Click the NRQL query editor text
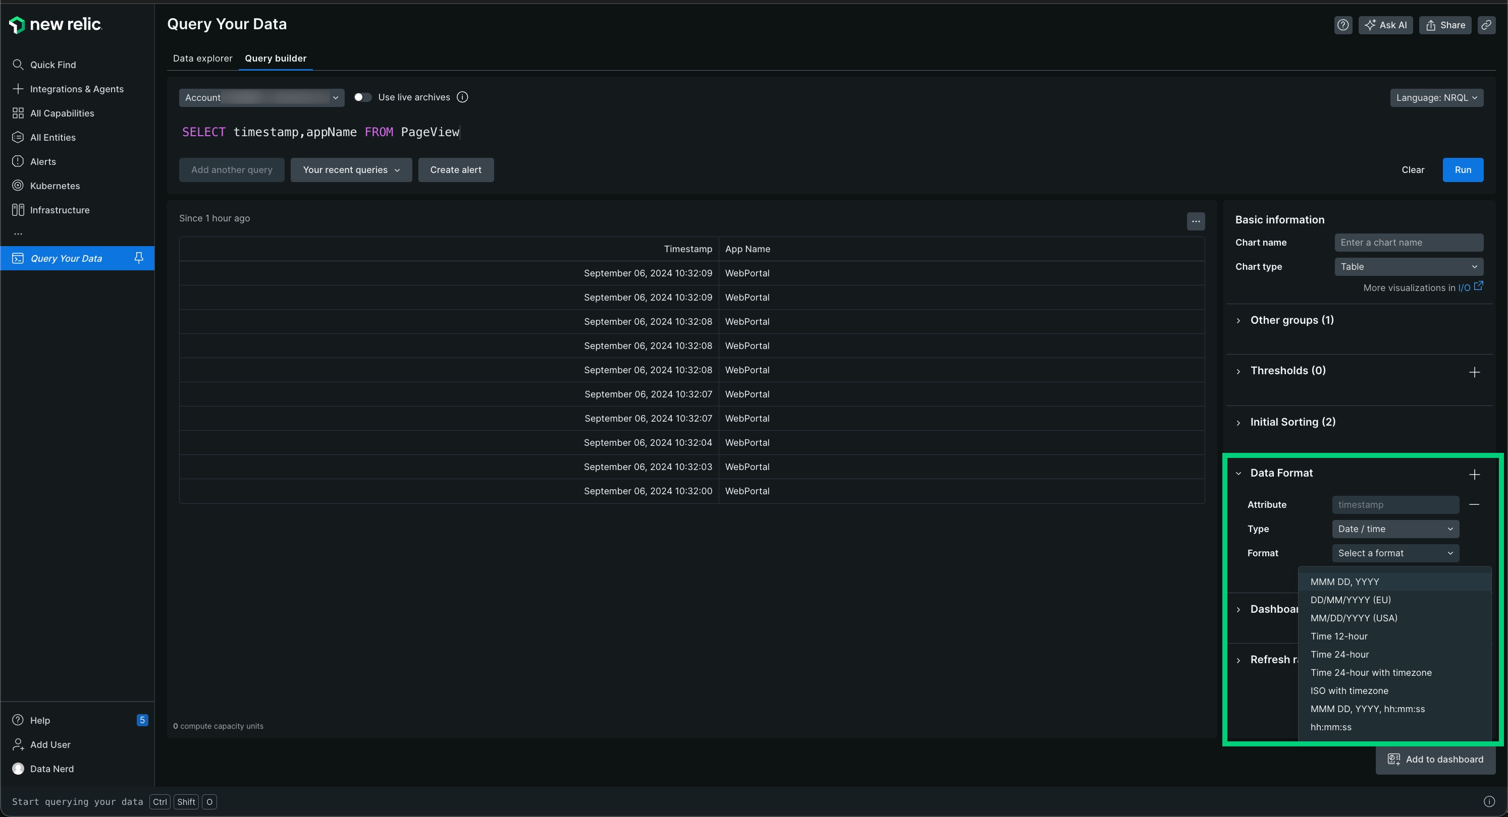 (321, 132)
